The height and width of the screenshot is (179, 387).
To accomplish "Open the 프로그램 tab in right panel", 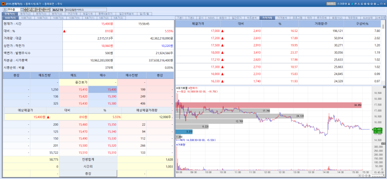I will coord(298,18).
